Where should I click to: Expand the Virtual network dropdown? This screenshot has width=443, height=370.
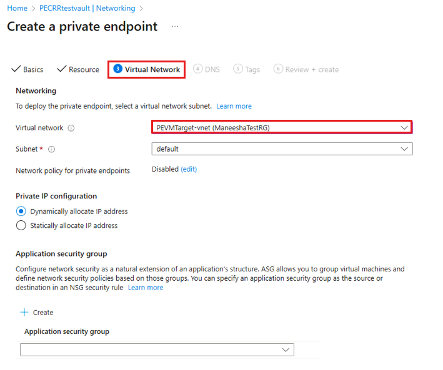282,127
